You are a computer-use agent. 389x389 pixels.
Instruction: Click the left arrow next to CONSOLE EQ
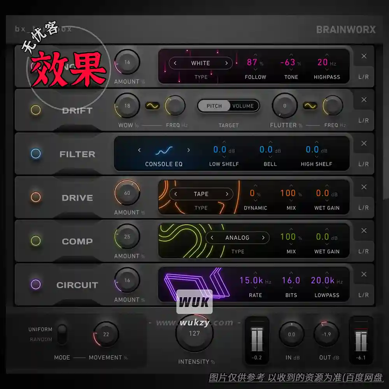[x=139, y=150]
